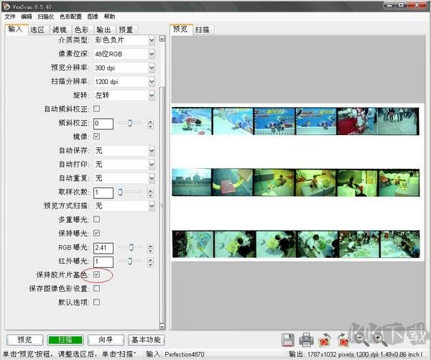The width and height of the screenshot is (431, 360).
Task: Open the 色彩配置 menu
Action: point(70,17)
